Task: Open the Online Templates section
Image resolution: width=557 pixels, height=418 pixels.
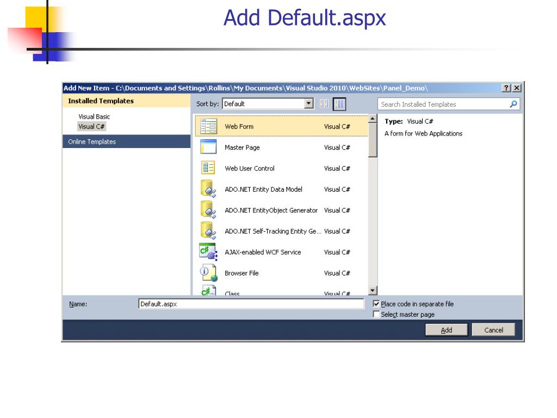Action: pyautogui.click(x=92, y=142)
